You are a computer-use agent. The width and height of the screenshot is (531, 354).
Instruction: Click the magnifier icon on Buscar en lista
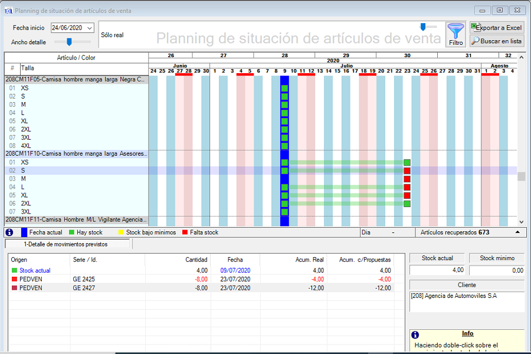[x=476, y=41]
